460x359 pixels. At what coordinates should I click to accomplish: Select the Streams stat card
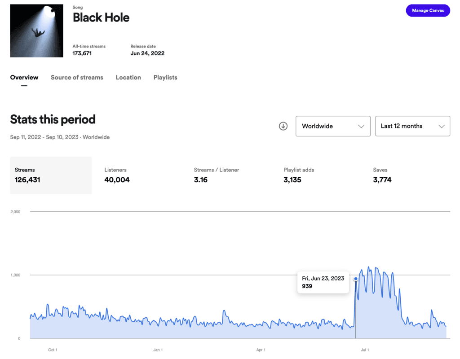pos(51,175)
